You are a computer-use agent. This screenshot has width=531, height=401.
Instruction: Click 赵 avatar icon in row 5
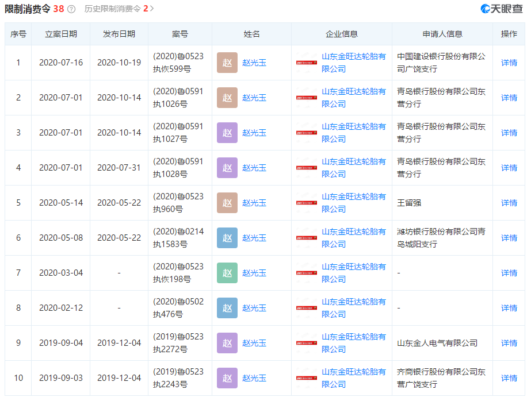227,203
